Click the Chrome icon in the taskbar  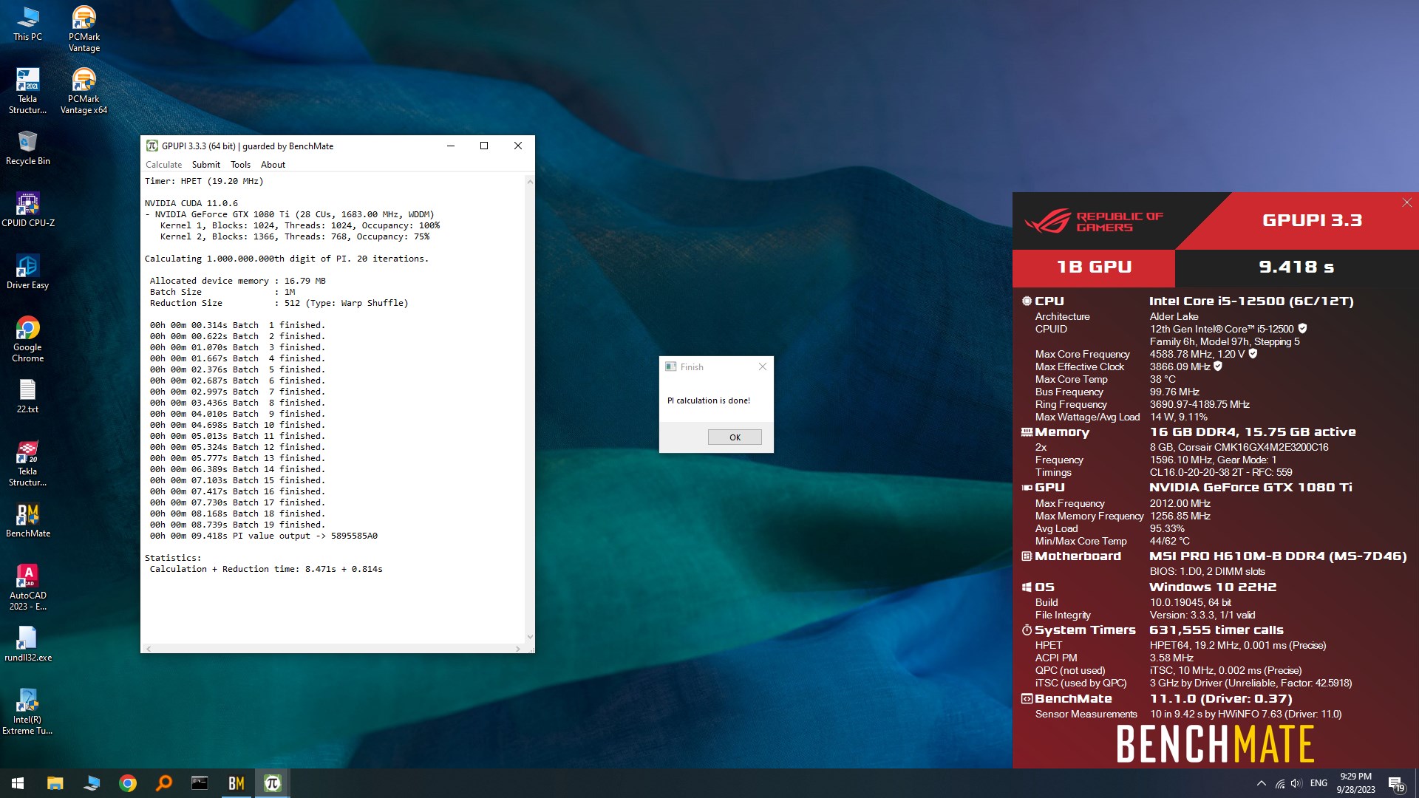coord(128,783)
